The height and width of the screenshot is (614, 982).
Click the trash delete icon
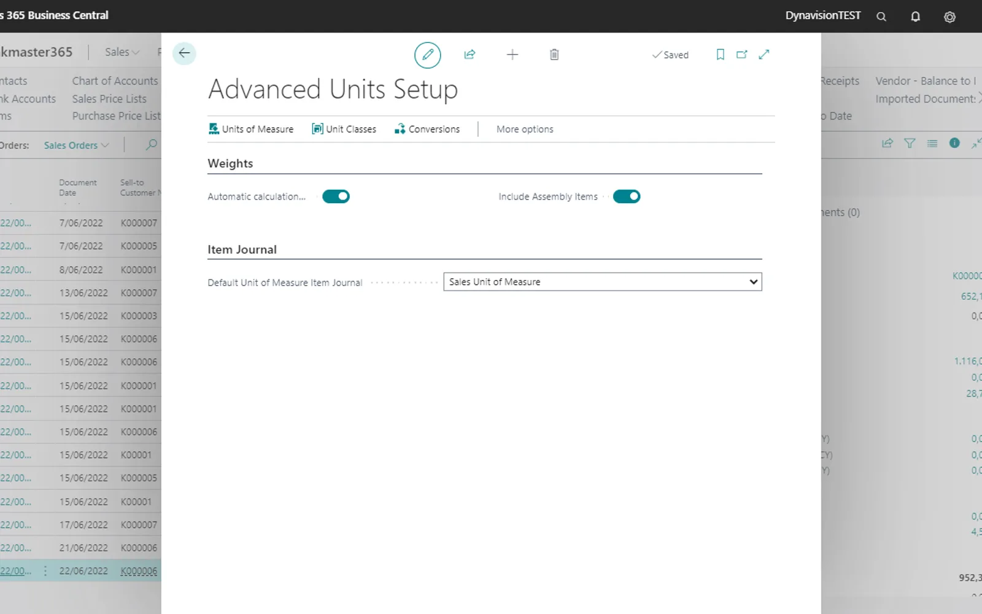554,55
